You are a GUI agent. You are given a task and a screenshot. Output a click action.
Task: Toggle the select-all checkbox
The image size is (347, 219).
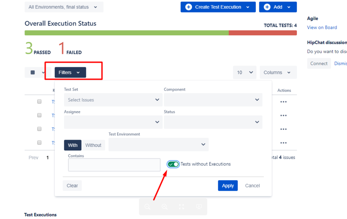tap(33, 72)
